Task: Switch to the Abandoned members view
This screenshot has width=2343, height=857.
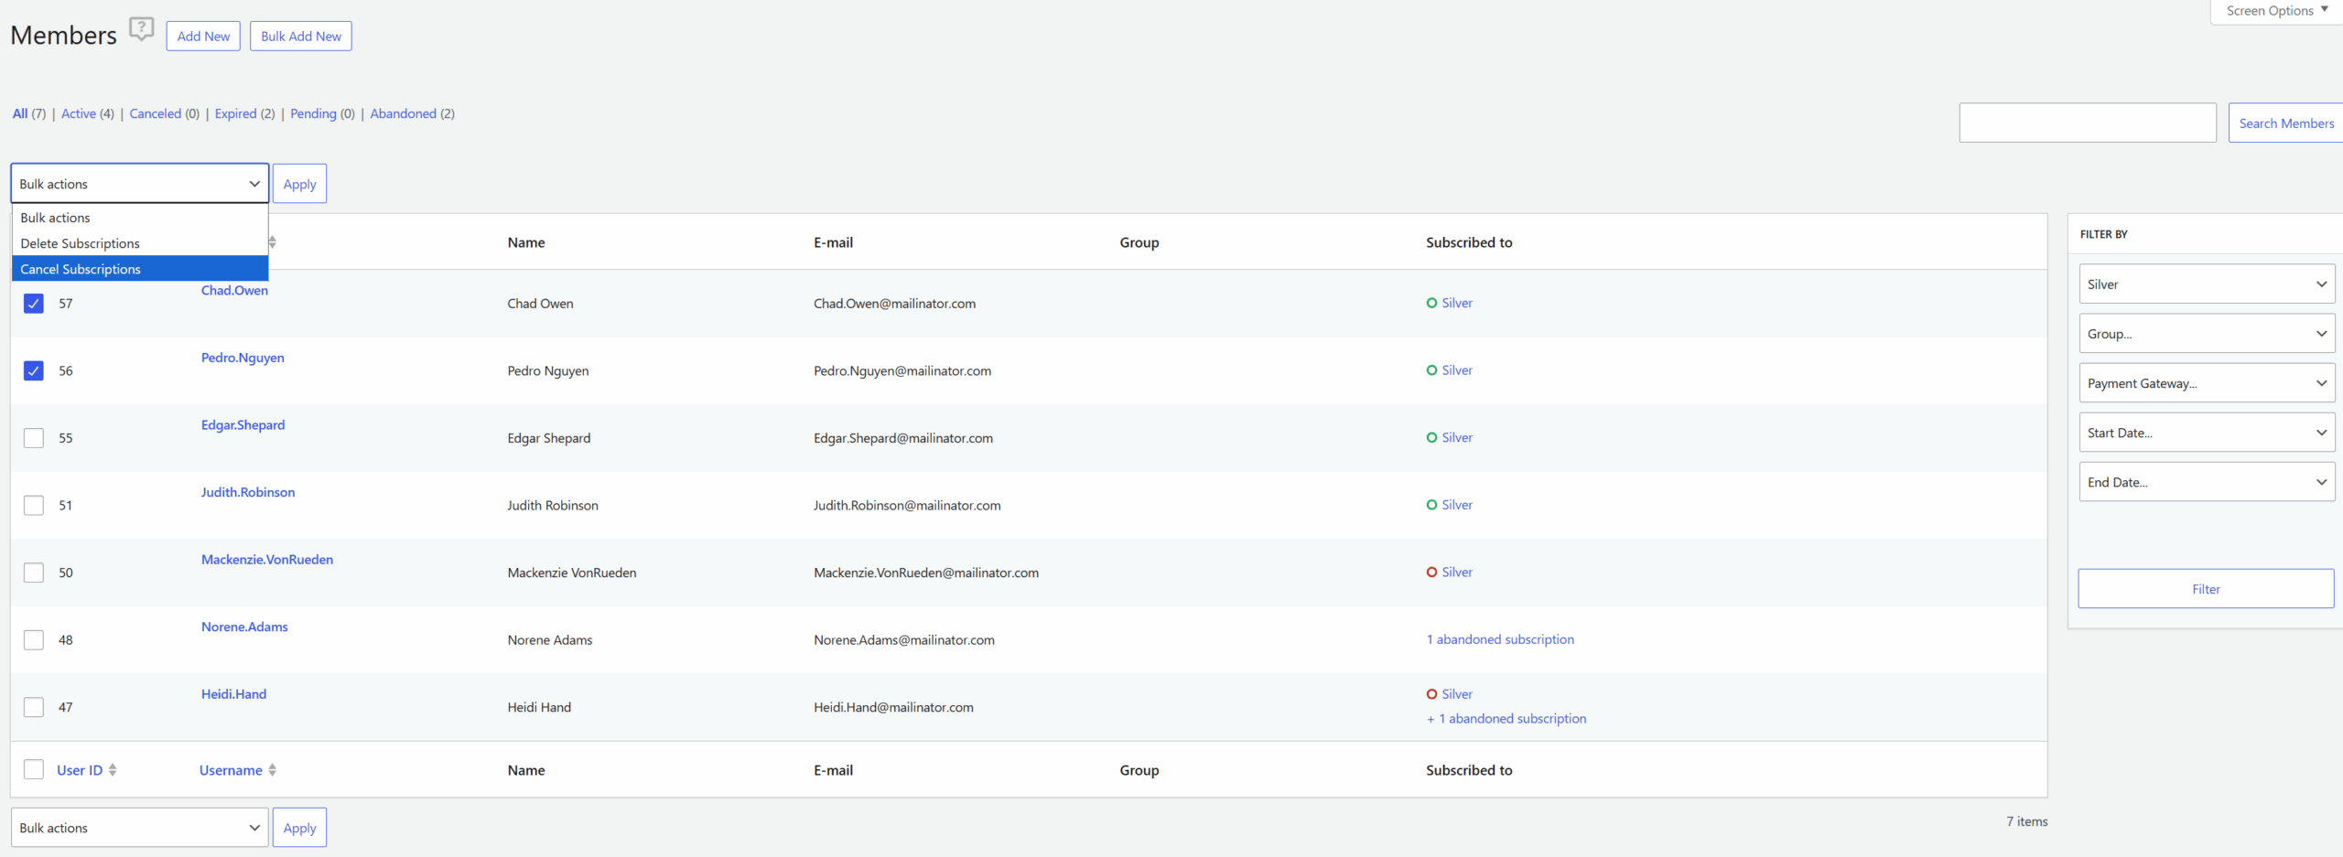Action: click(403, 113)
